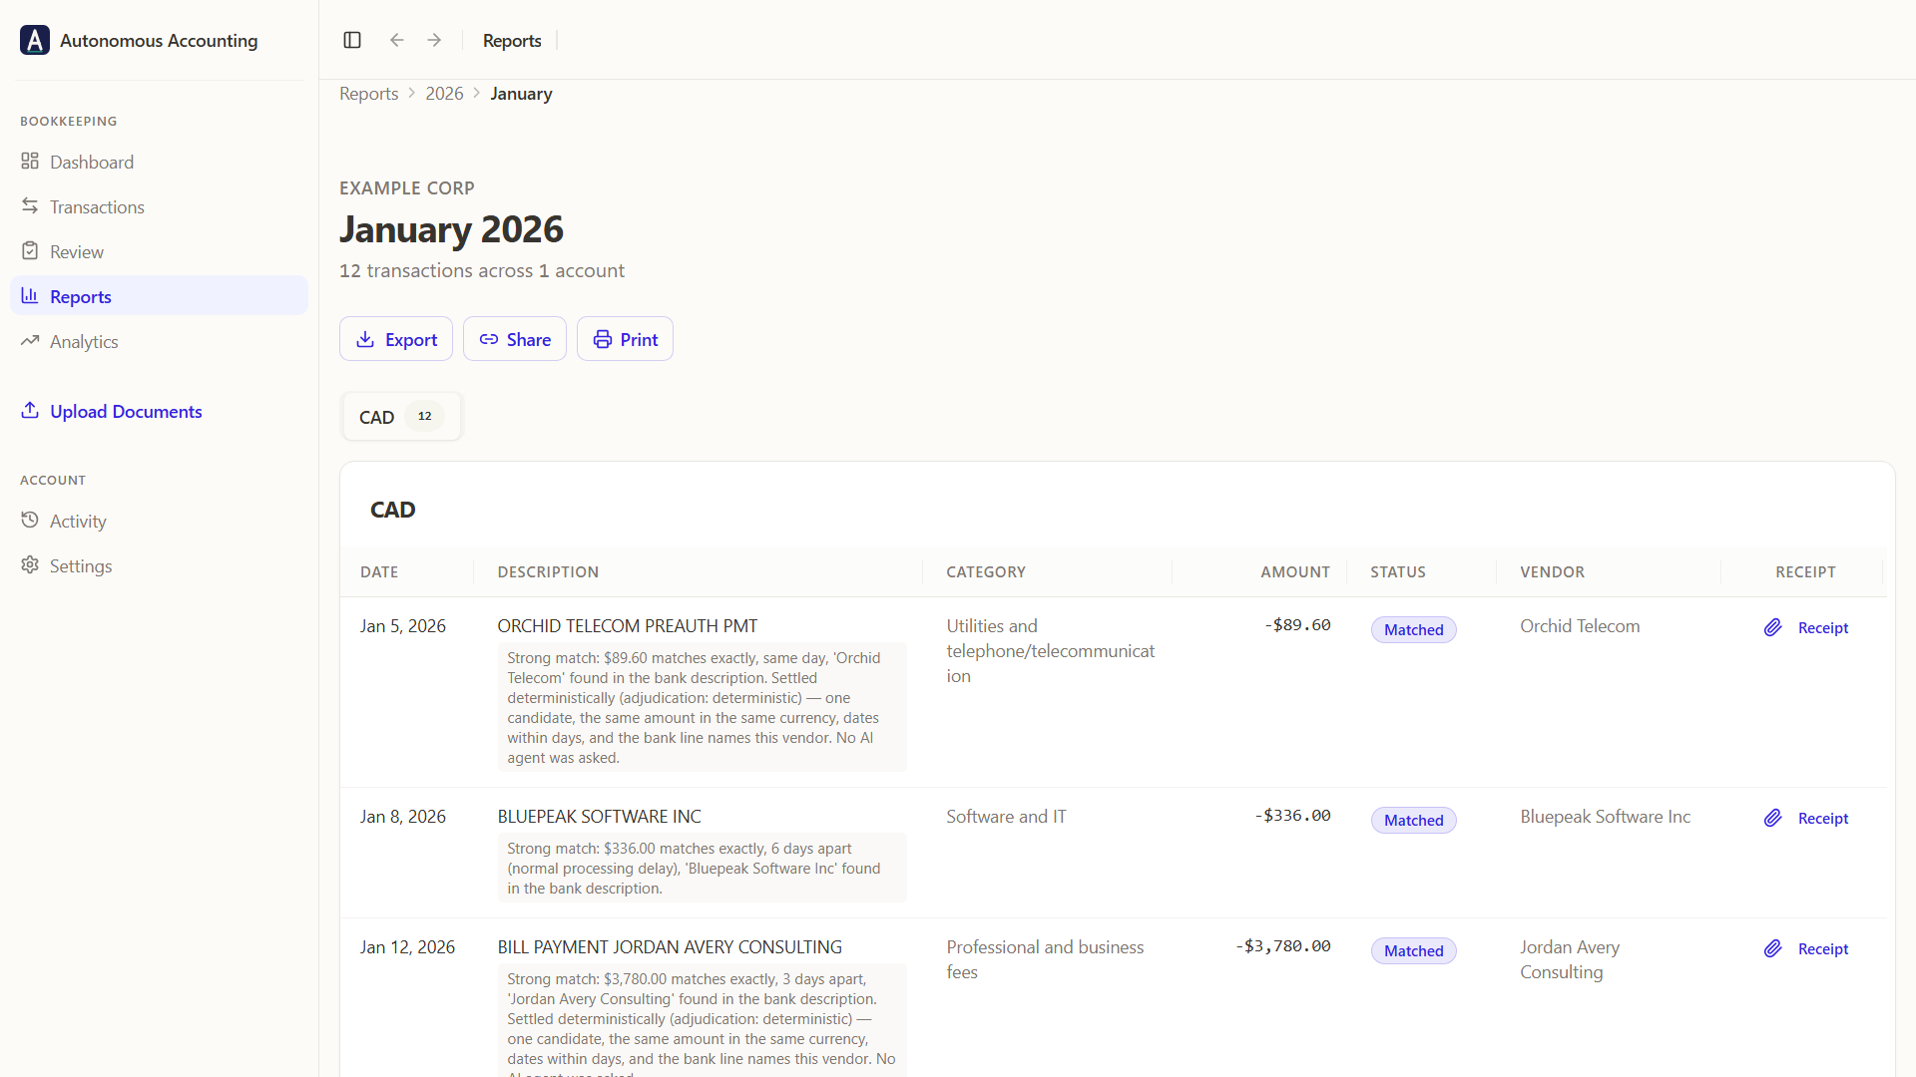
Task: Click the Bluepeak Software Inc vendor name
Action: 1605,816
